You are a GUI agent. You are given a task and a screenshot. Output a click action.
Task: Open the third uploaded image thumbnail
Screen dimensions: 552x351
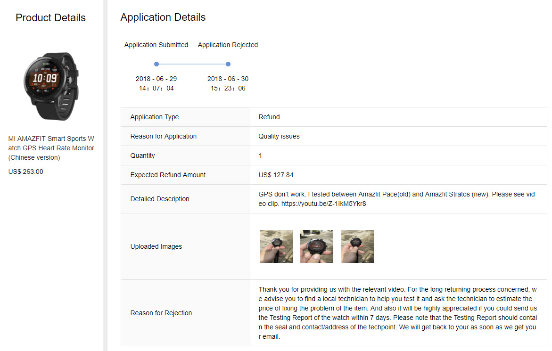pyautogui.click(x=357, y=246)
